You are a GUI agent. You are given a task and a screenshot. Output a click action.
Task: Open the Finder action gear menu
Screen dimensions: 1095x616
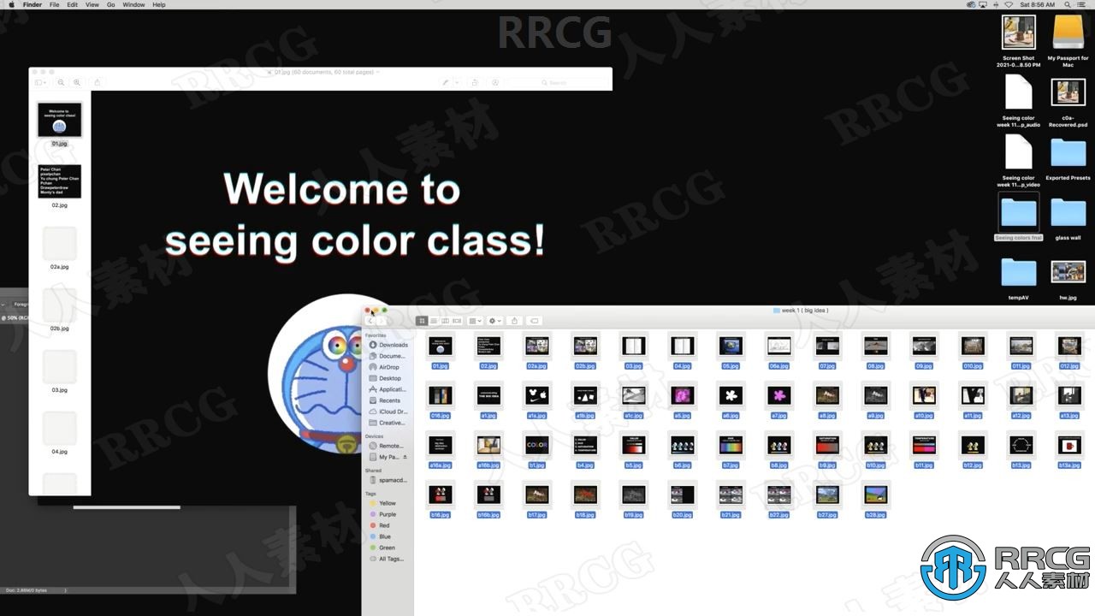494,321
